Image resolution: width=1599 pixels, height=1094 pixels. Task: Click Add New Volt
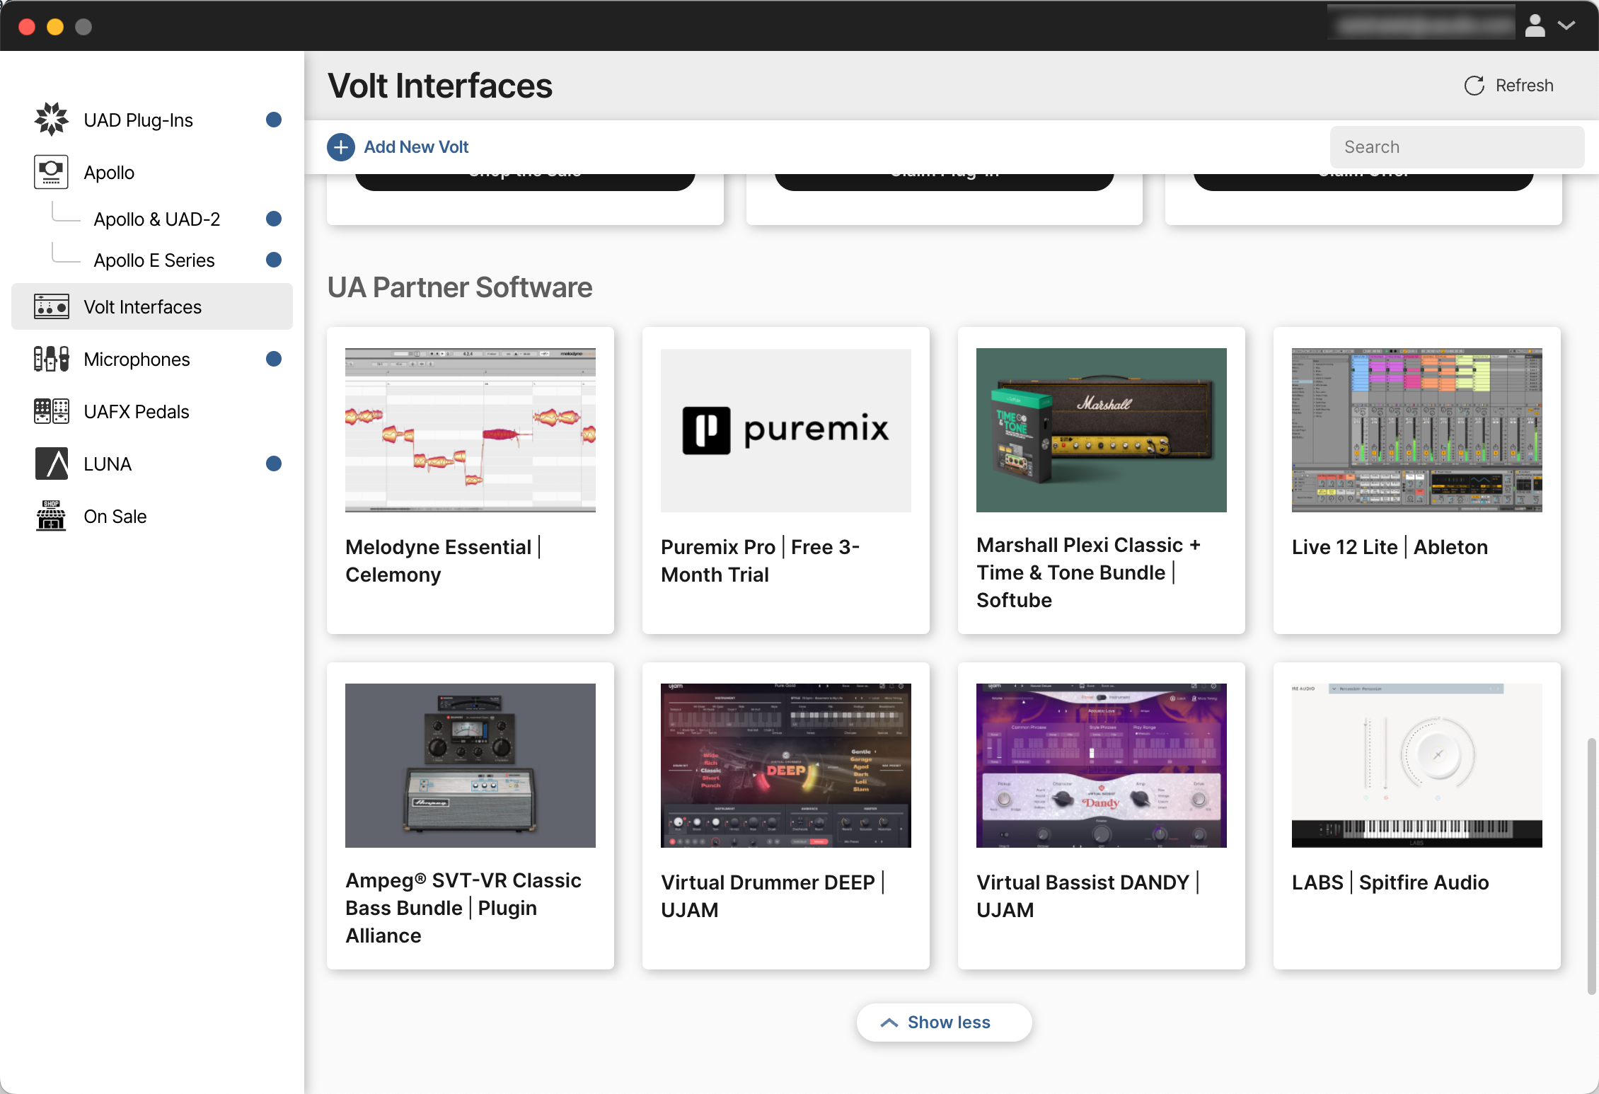coord(398,146)
